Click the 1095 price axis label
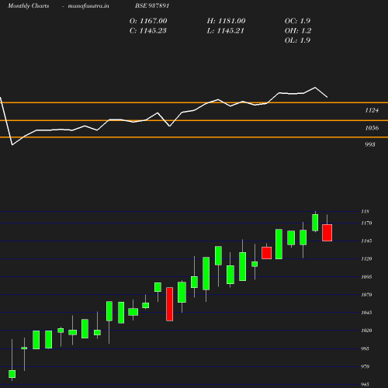The image size is (388, 388). coord(366,277)
